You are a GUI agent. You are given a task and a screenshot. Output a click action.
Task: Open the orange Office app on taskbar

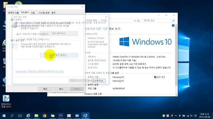[x=69, y=116]
